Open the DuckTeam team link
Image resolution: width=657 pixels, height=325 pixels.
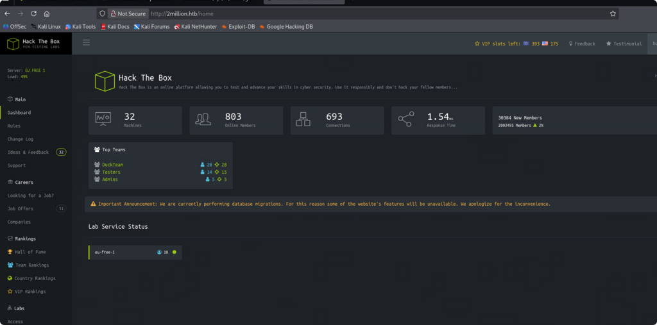coord(112,165)
